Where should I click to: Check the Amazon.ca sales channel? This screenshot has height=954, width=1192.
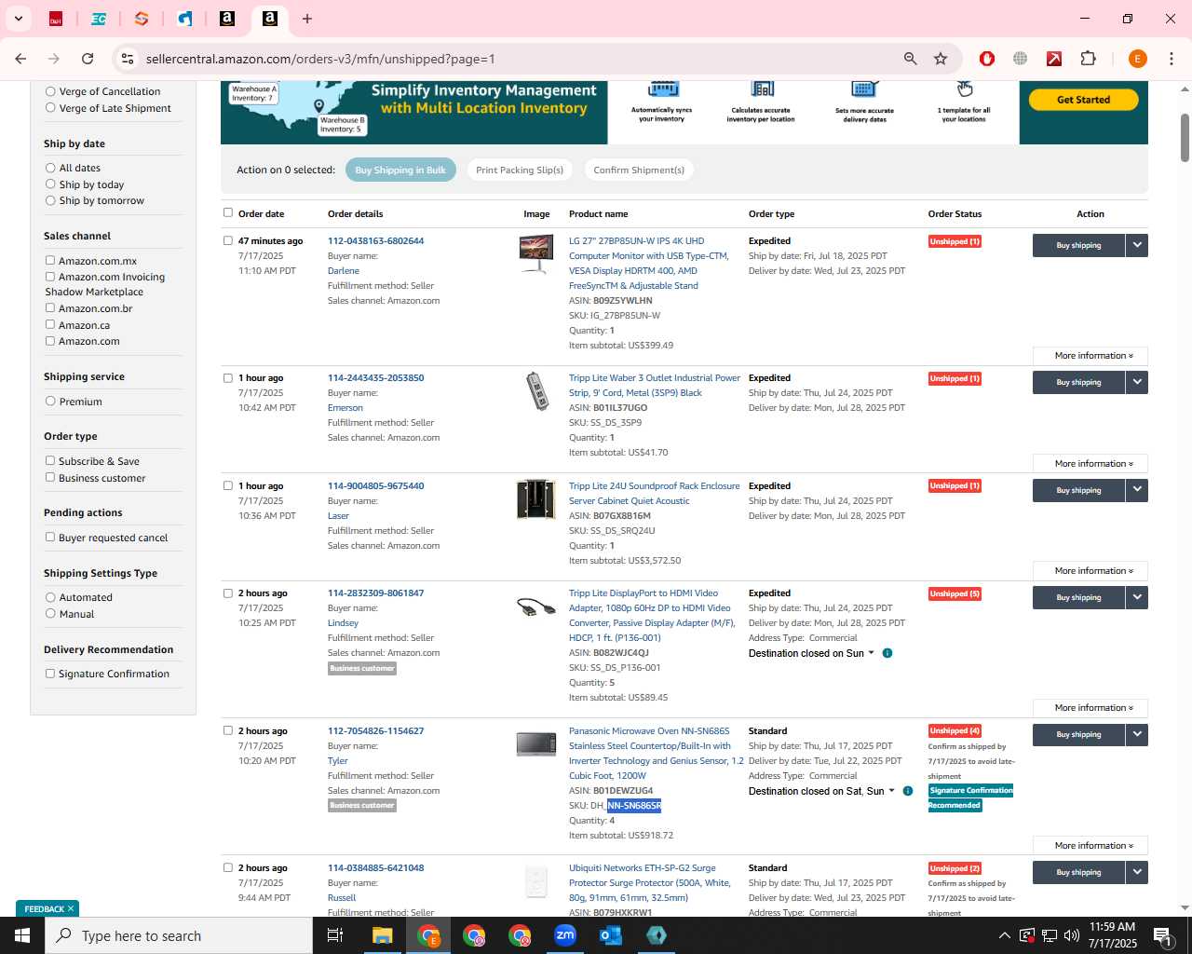pos(50,324)
